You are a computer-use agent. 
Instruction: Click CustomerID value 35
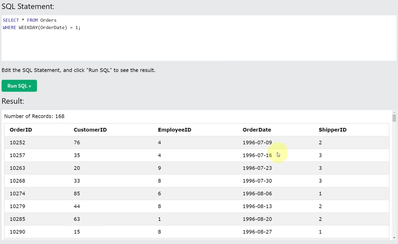77,155
